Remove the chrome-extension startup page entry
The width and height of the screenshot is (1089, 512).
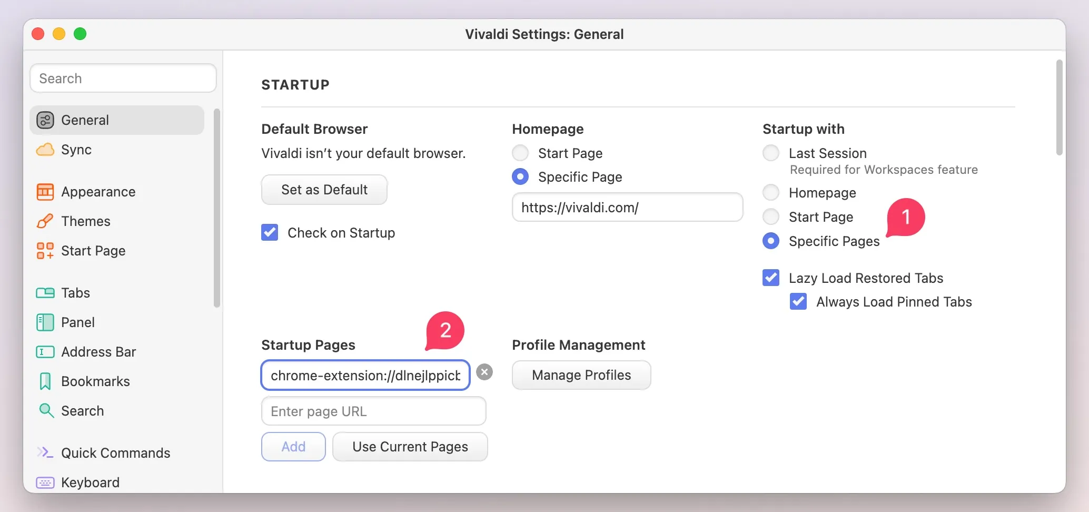point(484,372)
